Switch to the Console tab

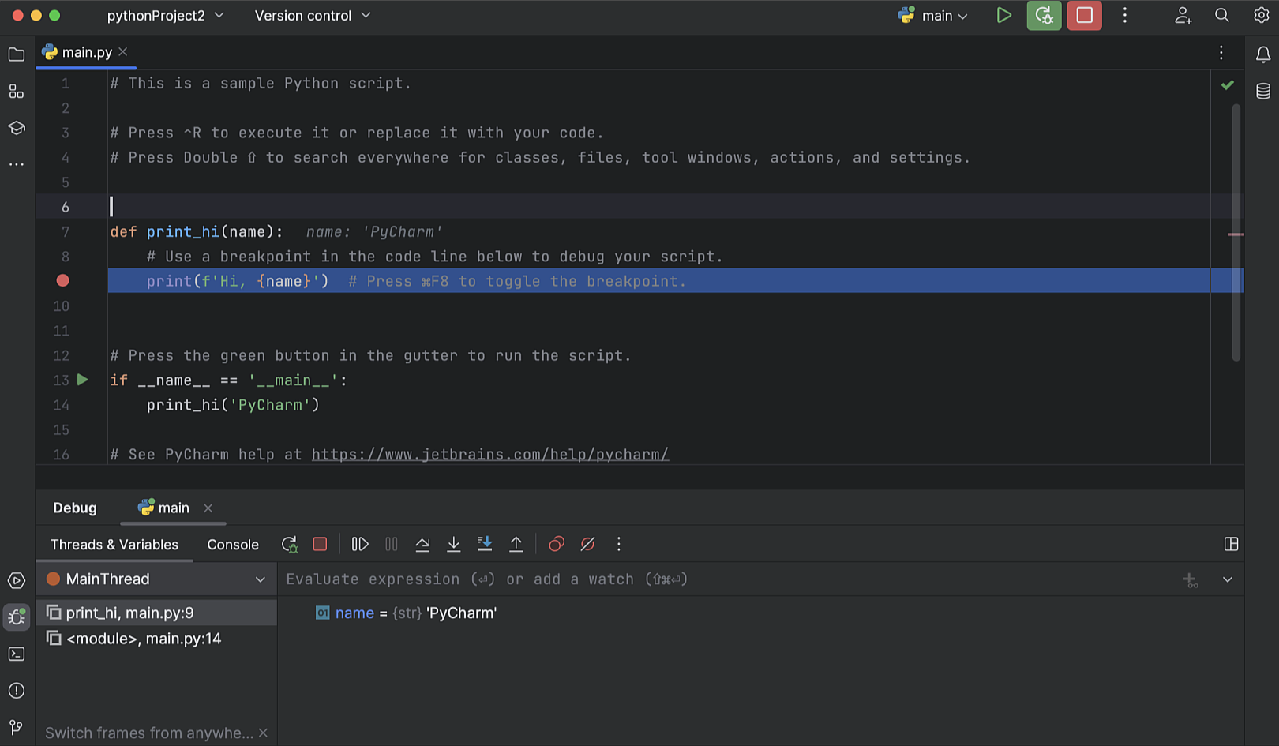tap(232, 544)
